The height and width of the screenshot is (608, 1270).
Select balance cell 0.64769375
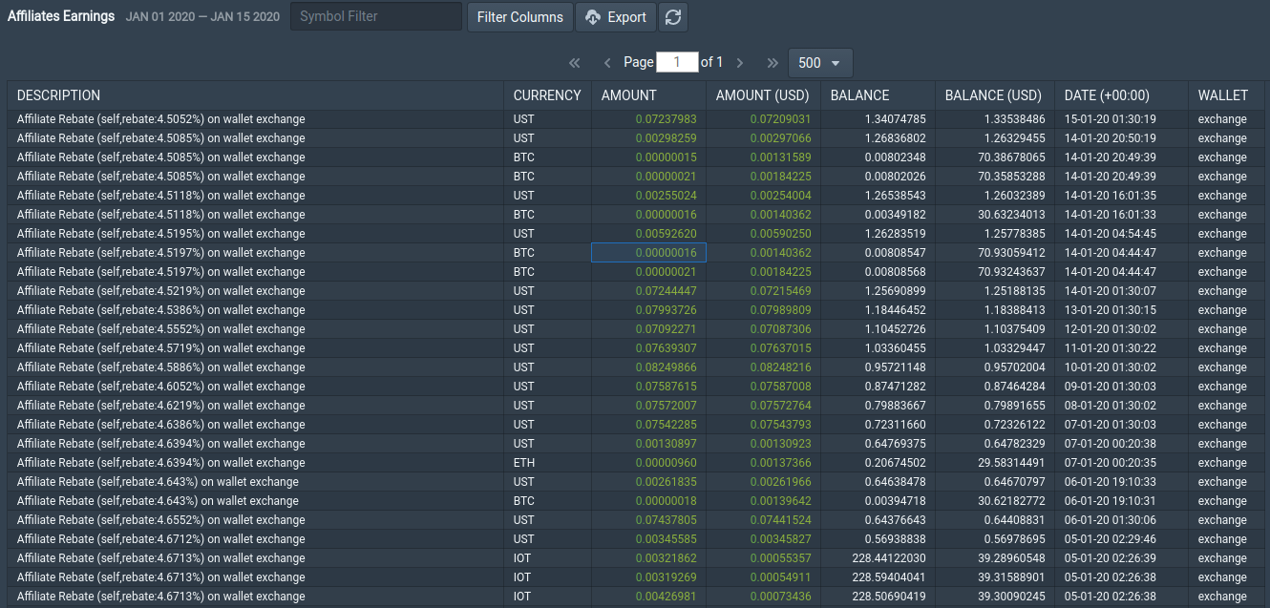878,444
